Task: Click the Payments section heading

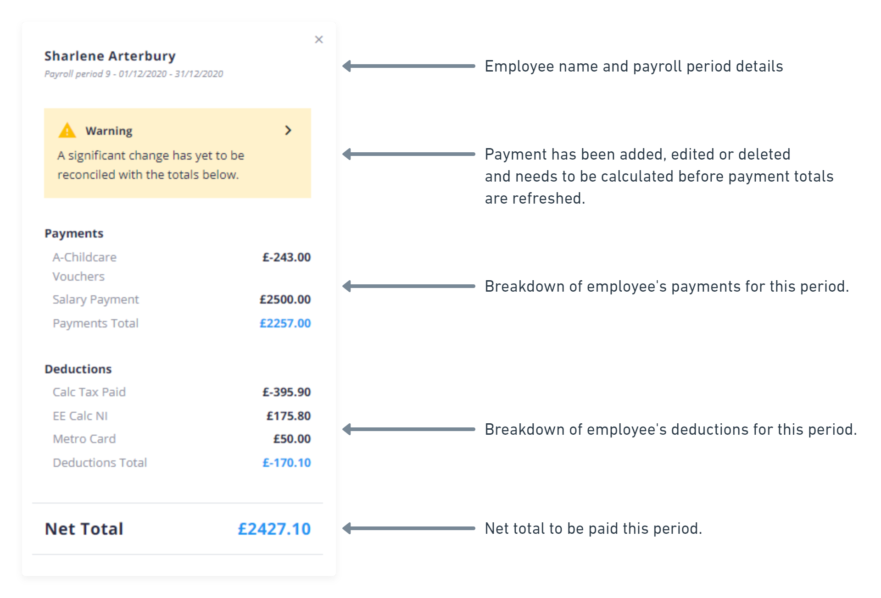Action: [74, 233]
